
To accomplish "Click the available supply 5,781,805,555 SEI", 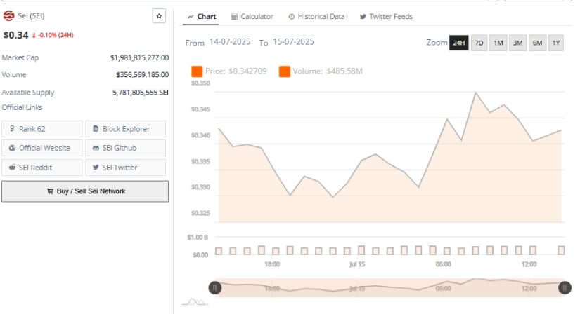I will click(141, 93).
